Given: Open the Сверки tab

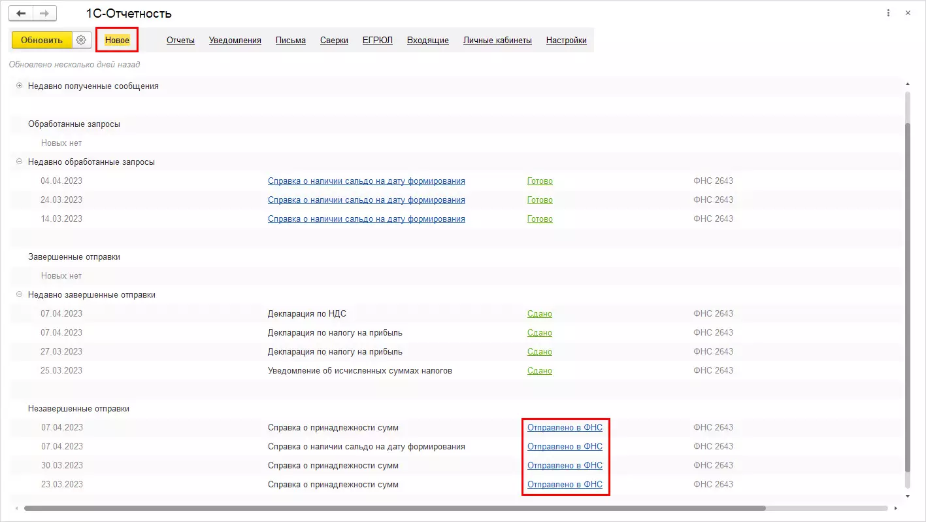Looking at the screenshot, I should point(334,40).
